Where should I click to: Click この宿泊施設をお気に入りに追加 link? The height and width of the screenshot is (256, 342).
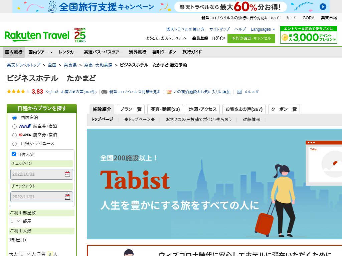point(202,92)
